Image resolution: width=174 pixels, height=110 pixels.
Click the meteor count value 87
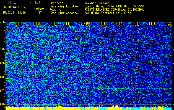coord(40,13)
